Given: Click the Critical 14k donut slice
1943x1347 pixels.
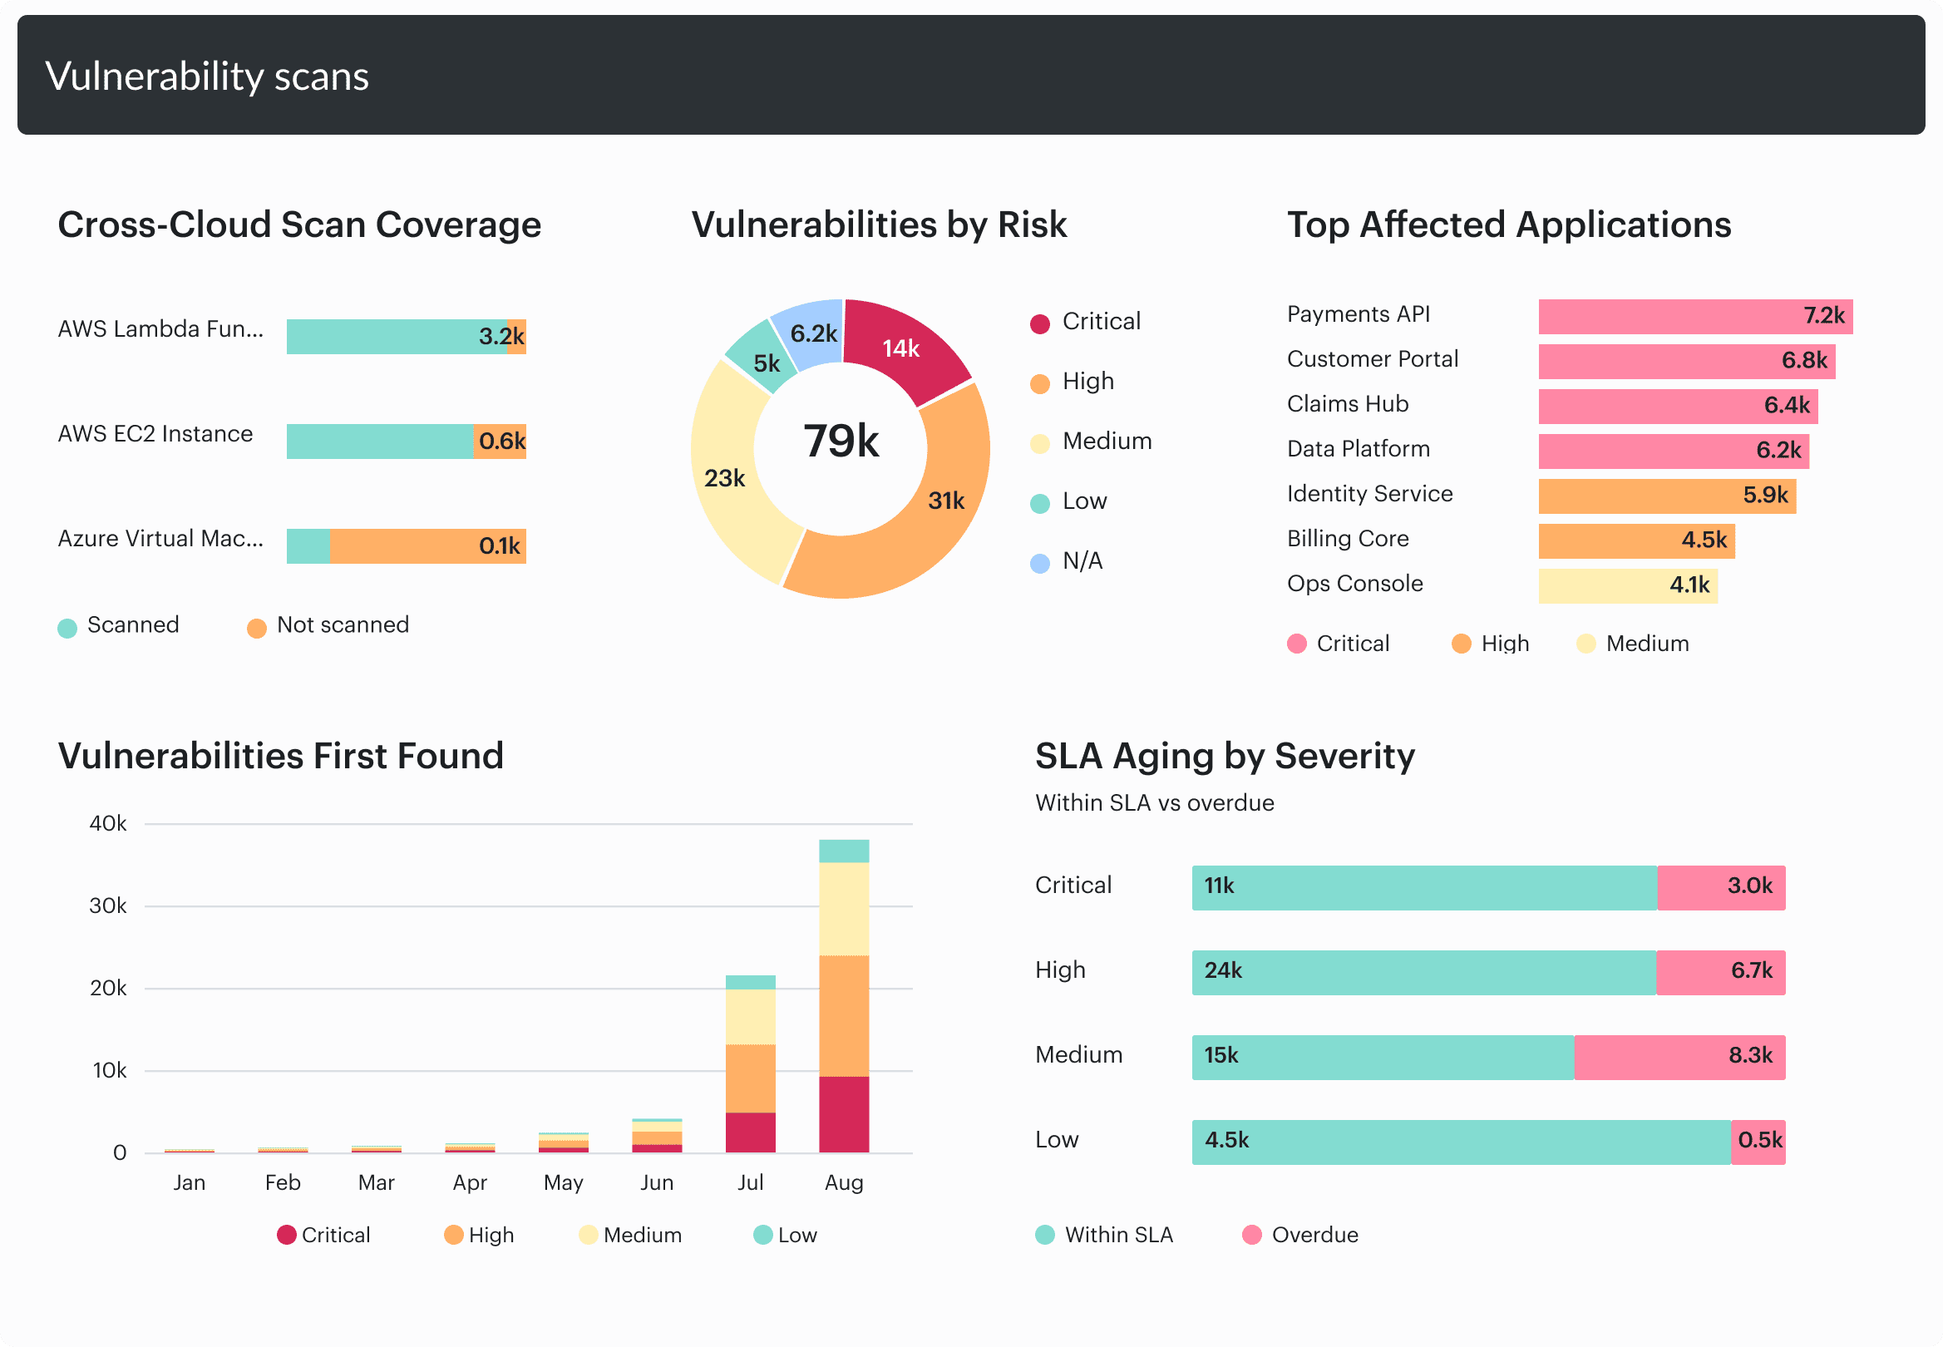Looking at the screenshot, I should 900,348.
